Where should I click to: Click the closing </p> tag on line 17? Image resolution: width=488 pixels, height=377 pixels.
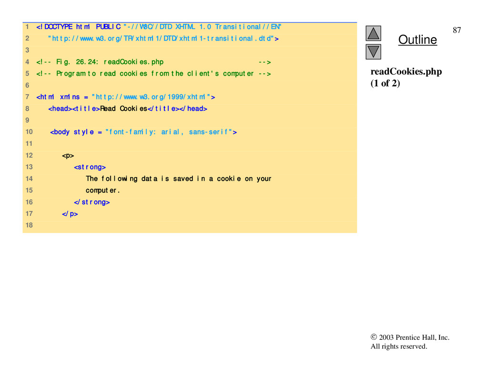click(70, 214)
